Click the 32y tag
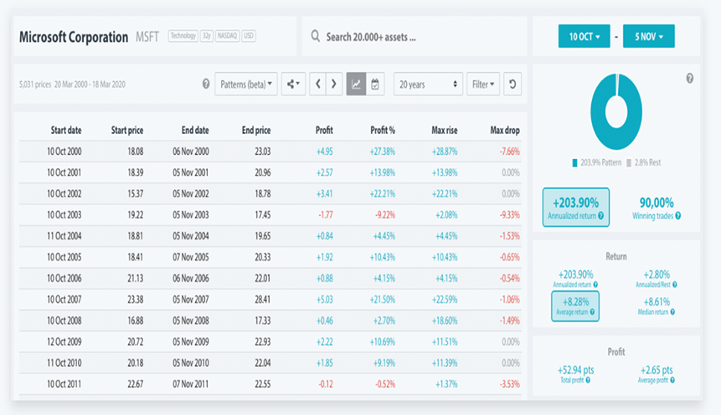721x415 pixels. tap(207, 36)
